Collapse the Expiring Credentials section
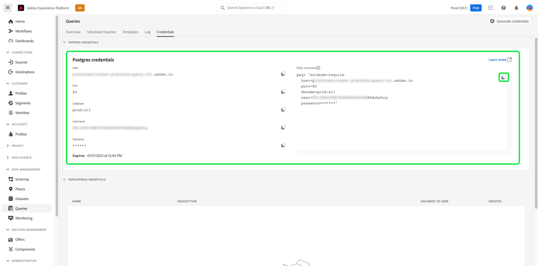The image size is (538, 266). point(64,42)
